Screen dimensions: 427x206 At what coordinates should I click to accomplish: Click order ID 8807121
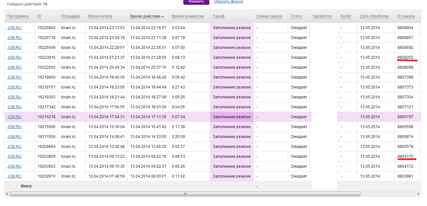(405, 107)
